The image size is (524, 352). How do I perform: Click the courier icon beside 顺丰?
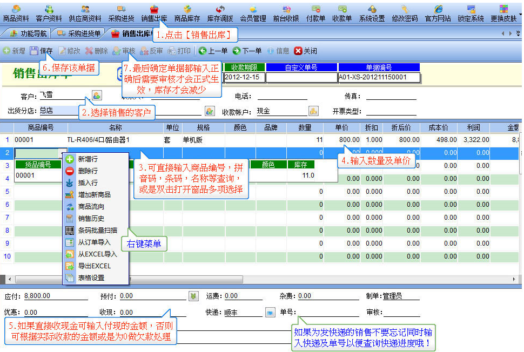point(270,312)
